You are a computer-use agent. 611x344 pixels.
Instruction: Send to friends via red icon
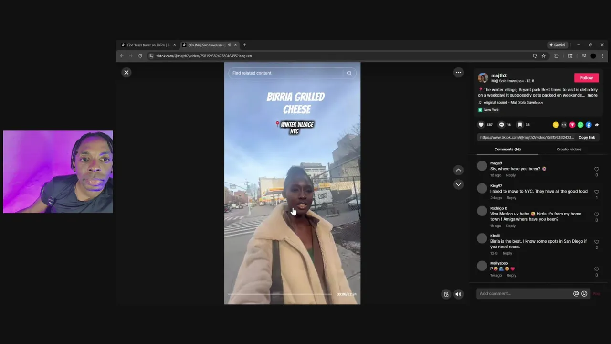point(572,125)
